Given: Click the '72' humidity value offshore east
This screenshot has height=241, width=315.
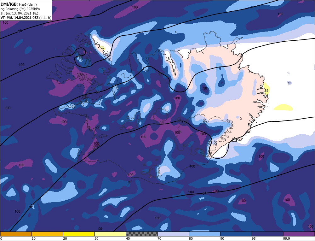Looking at the screenshot, I should pos(289,83).
